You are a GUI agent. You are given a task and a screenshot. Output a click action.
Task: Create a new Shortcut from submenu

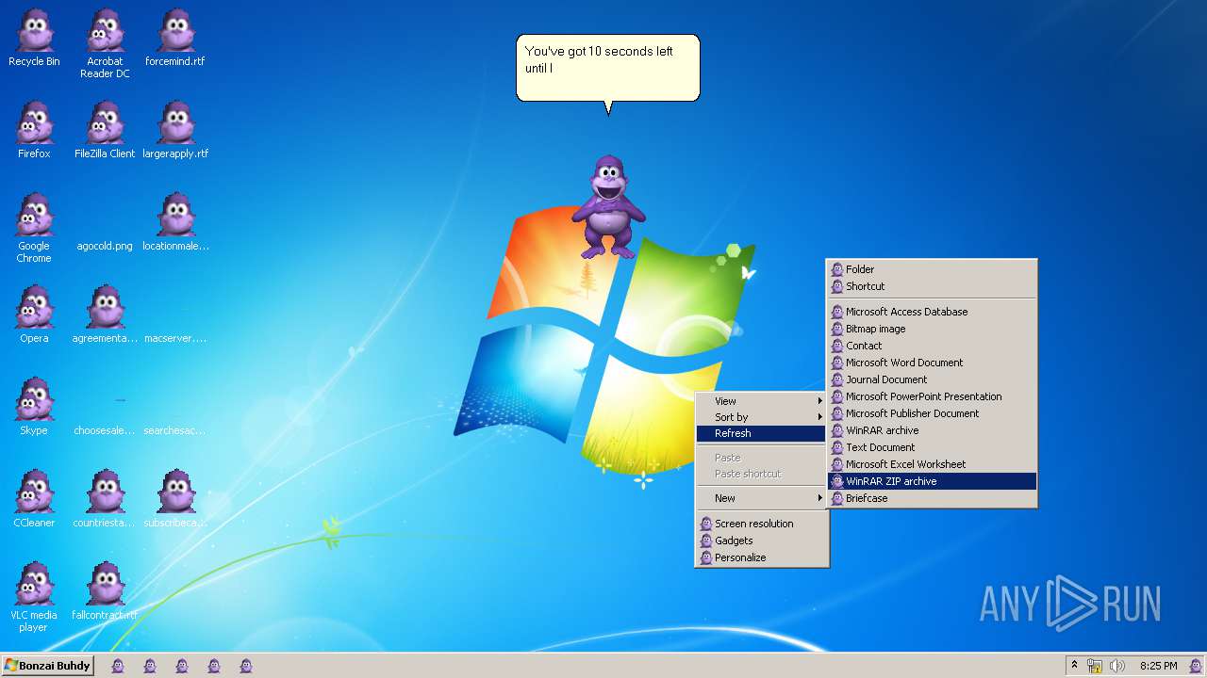point(932,286)
